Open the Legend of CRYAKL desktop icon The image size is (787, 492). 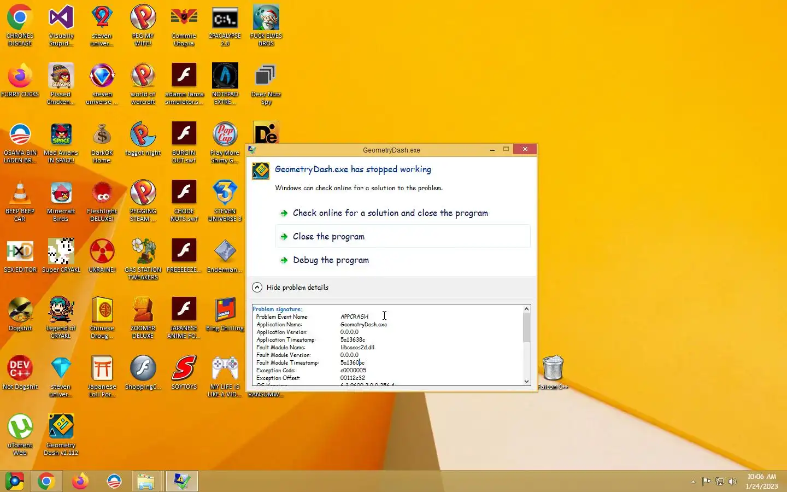click(61, 318)
